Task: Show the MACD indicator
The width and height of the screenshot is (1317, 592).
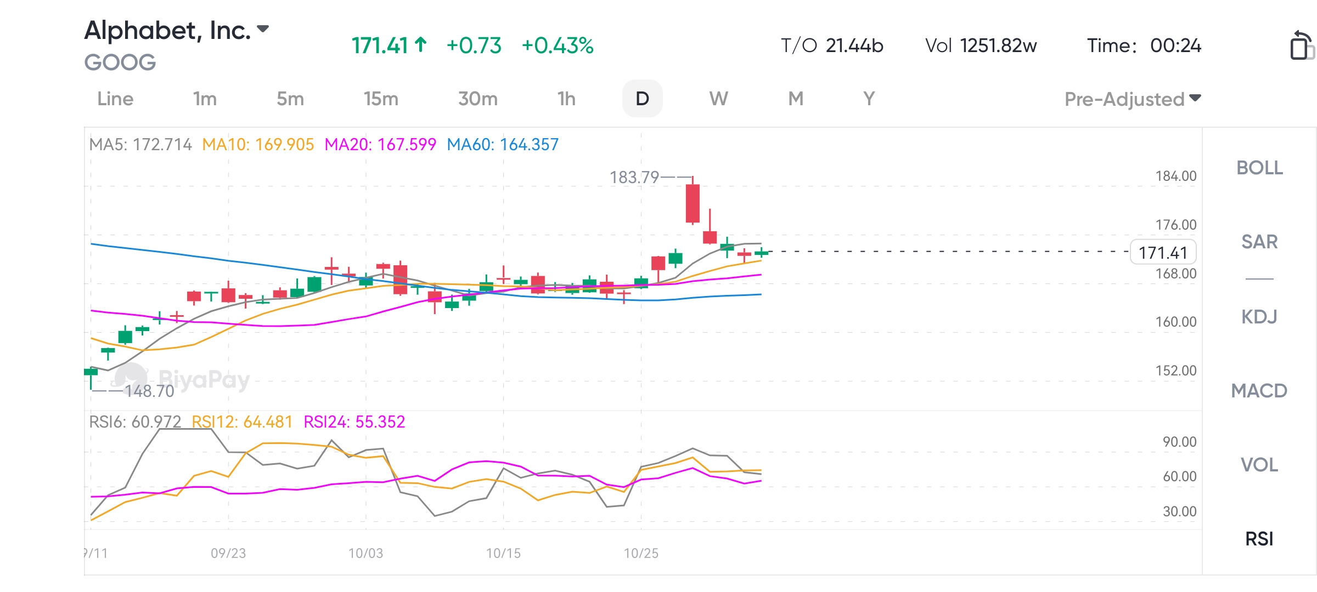Action: coord(1259,391)
